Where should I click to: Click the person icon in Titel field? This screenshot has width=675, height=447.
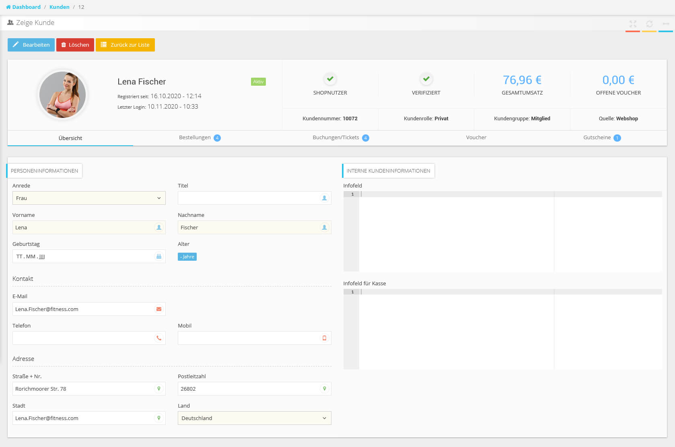coord(324,198)
